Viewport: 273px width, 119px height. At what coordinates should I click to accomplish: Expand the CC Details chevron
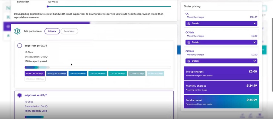pyautogui.click(x=255, y=24)
